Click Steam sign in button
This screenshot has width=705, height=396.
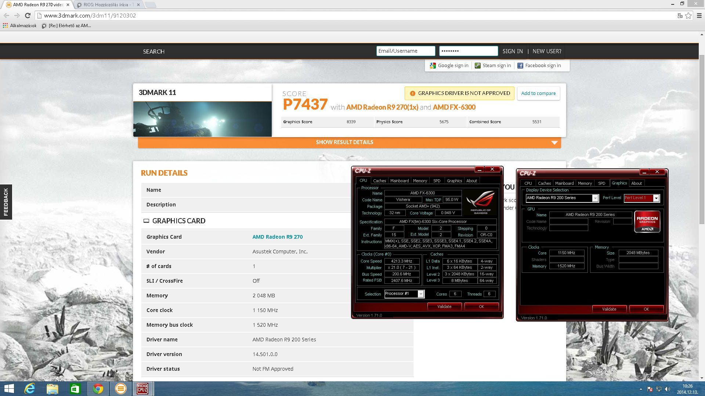493,66
